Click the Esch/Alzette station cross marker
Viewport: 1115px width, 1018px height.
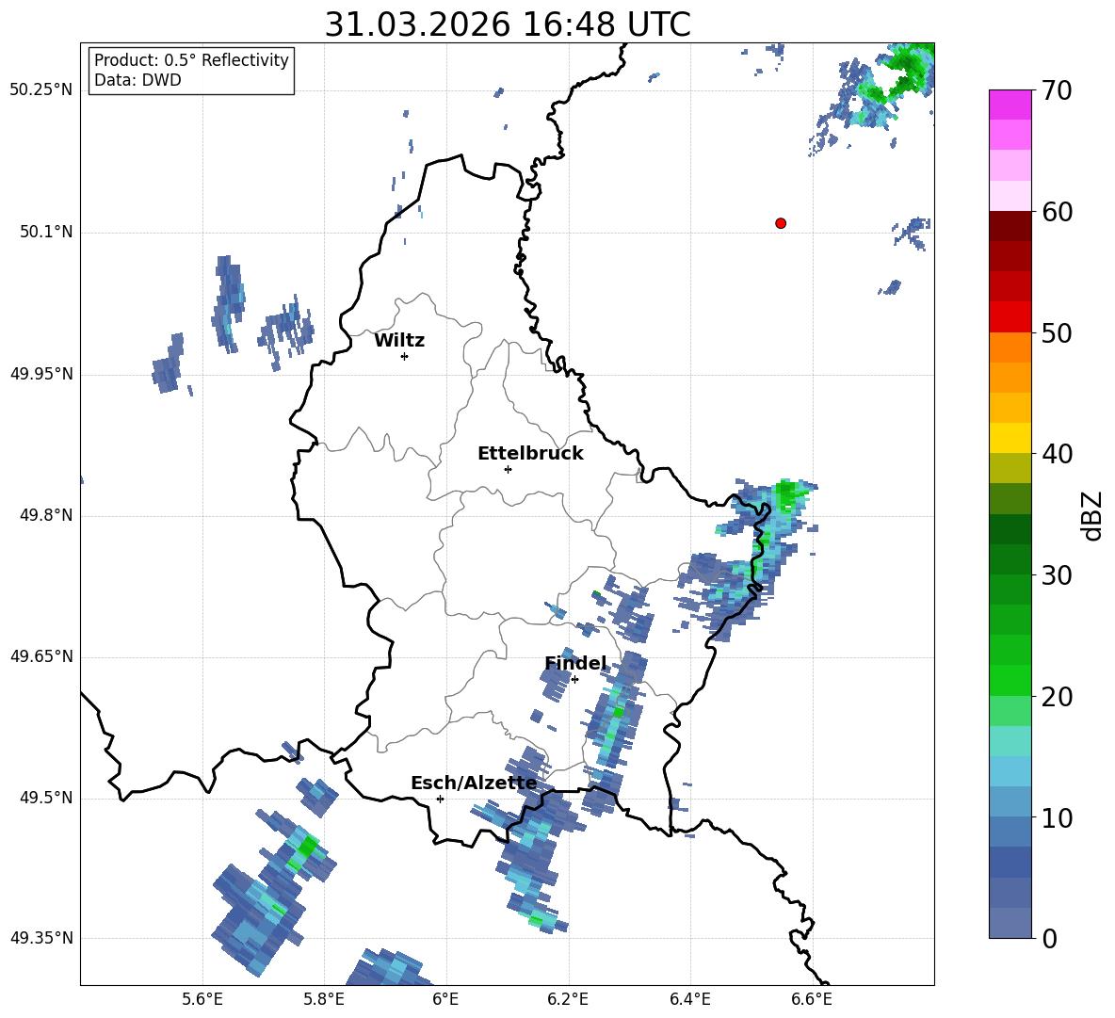[440, 799]
